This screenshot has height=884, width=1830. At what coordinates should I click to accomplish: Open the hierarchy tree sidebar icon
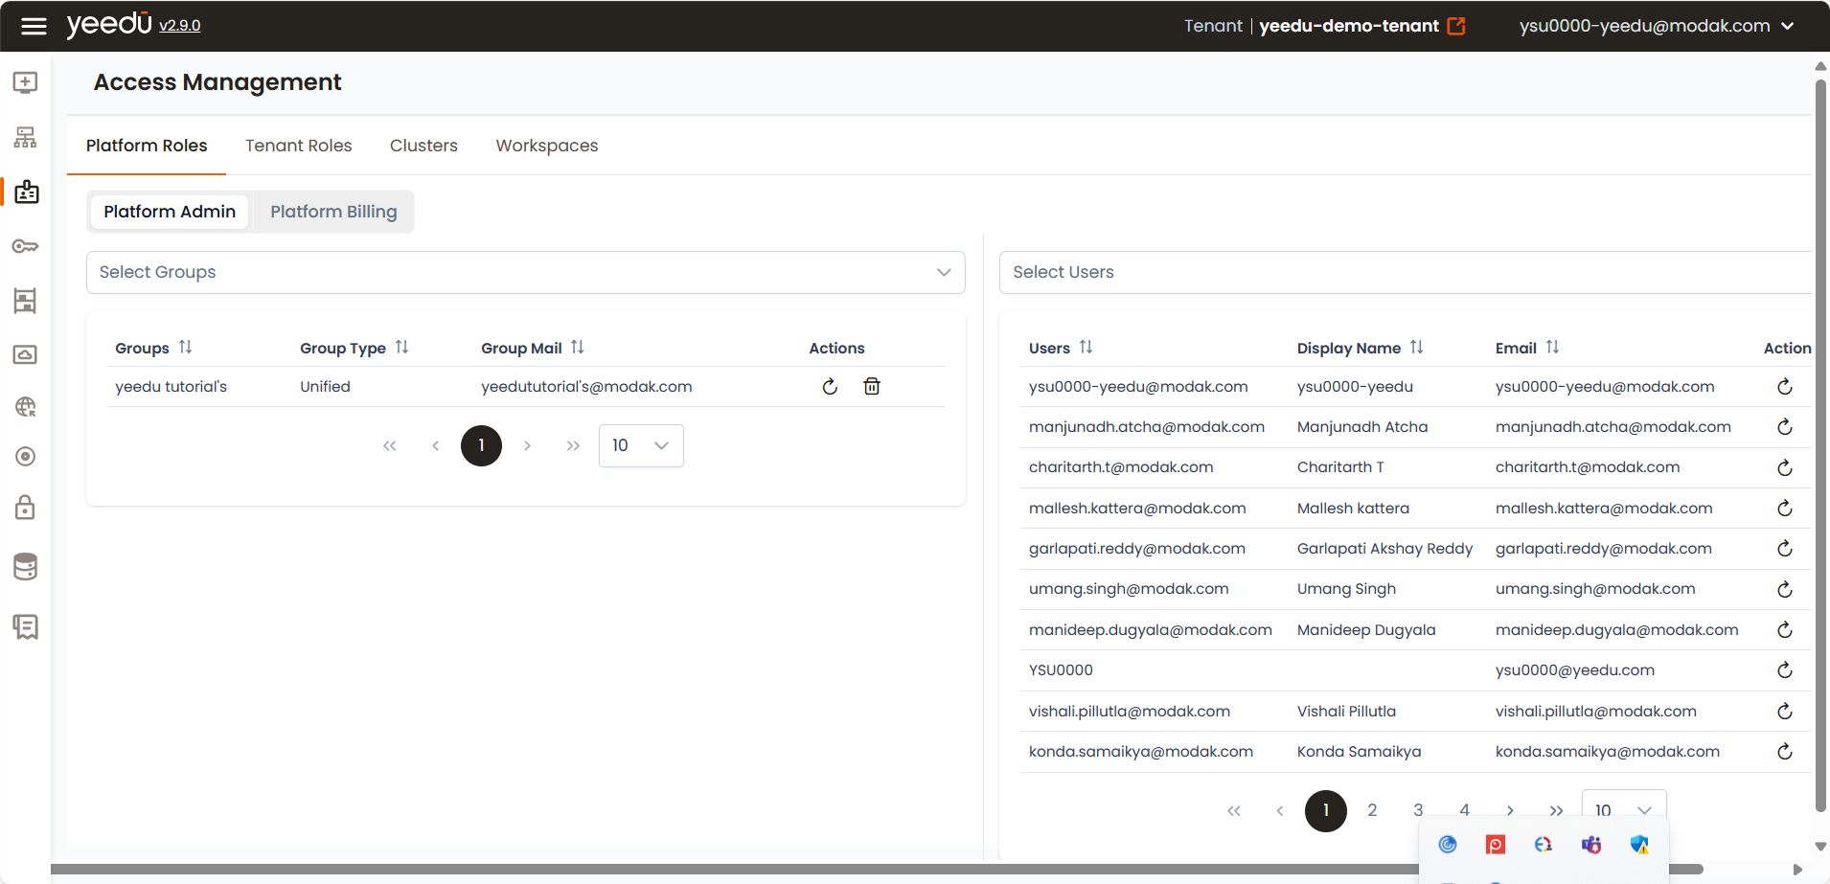(x=26, y=137)
